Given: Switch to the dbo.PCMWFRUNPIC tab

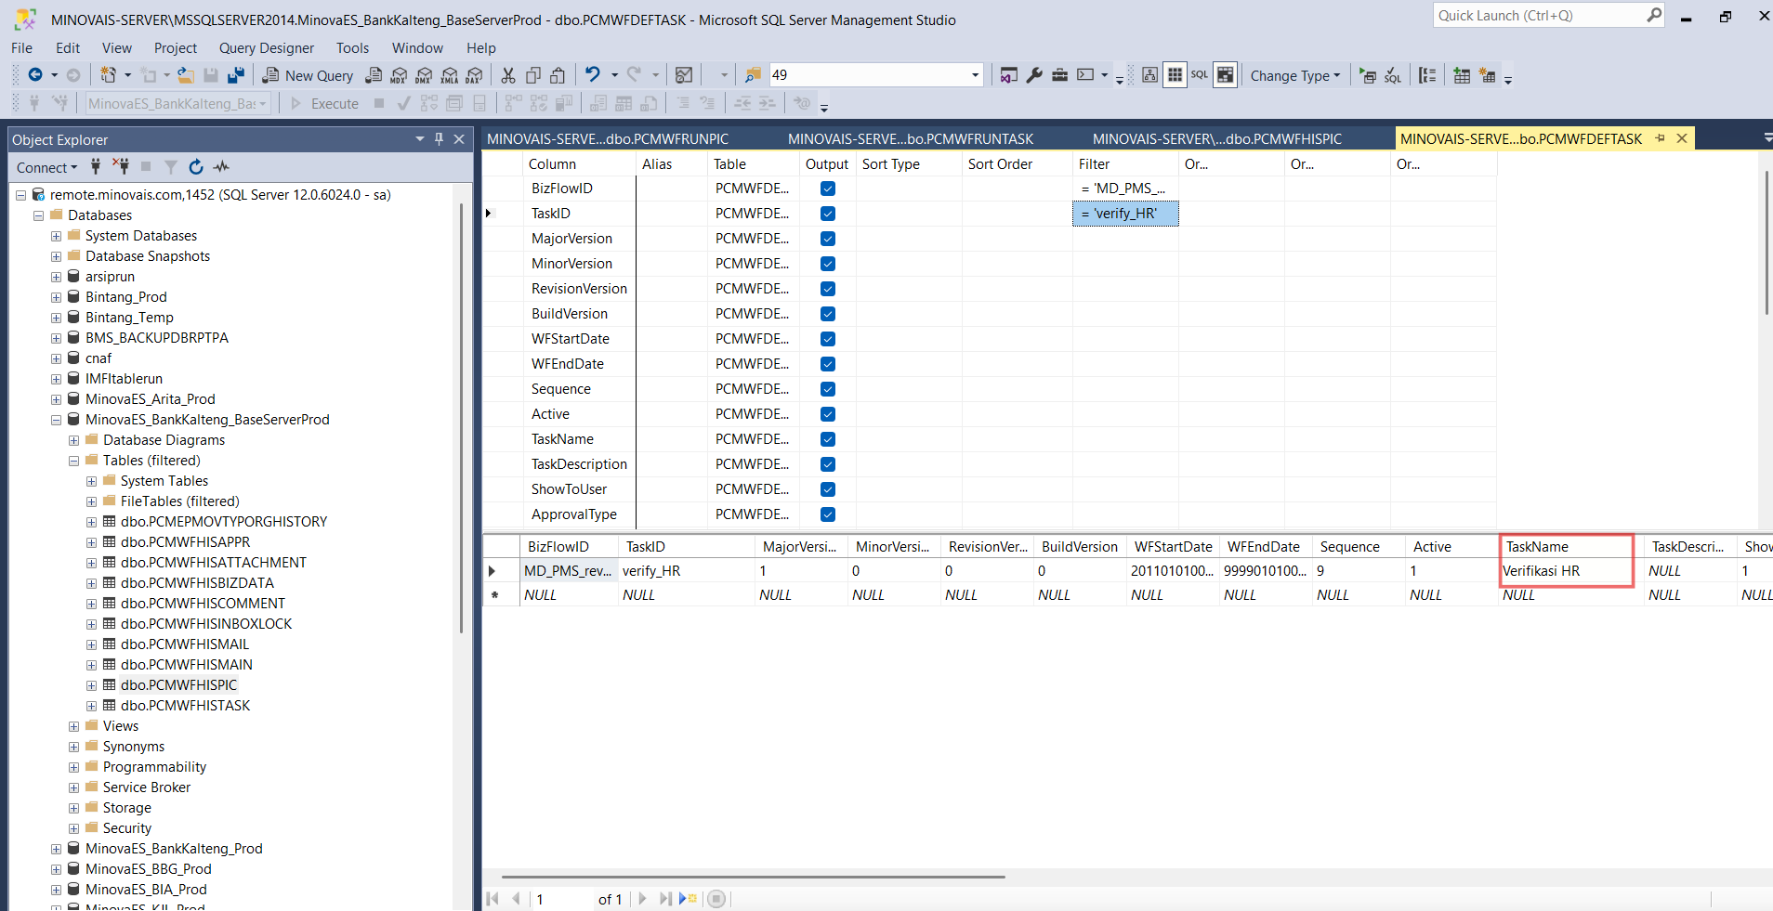Looking at the screenshot, I should point(608,139).
